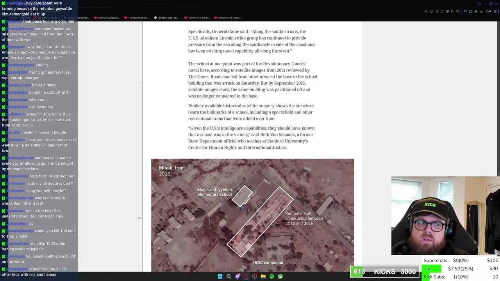This screenshot has width=500, height=281.
Task: Open the easy setup lines icon
Action: tap(495, 11)
